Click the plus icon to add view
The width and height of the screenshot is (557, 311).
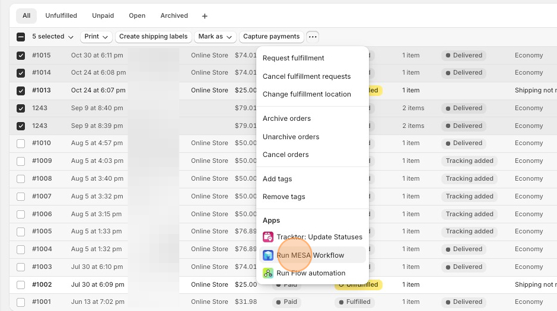205,16
